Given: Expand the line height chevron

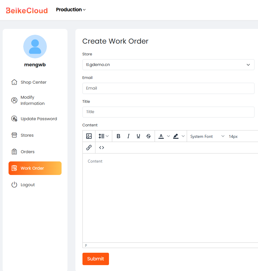Looking at the screenshot, I should coord(107,136).
